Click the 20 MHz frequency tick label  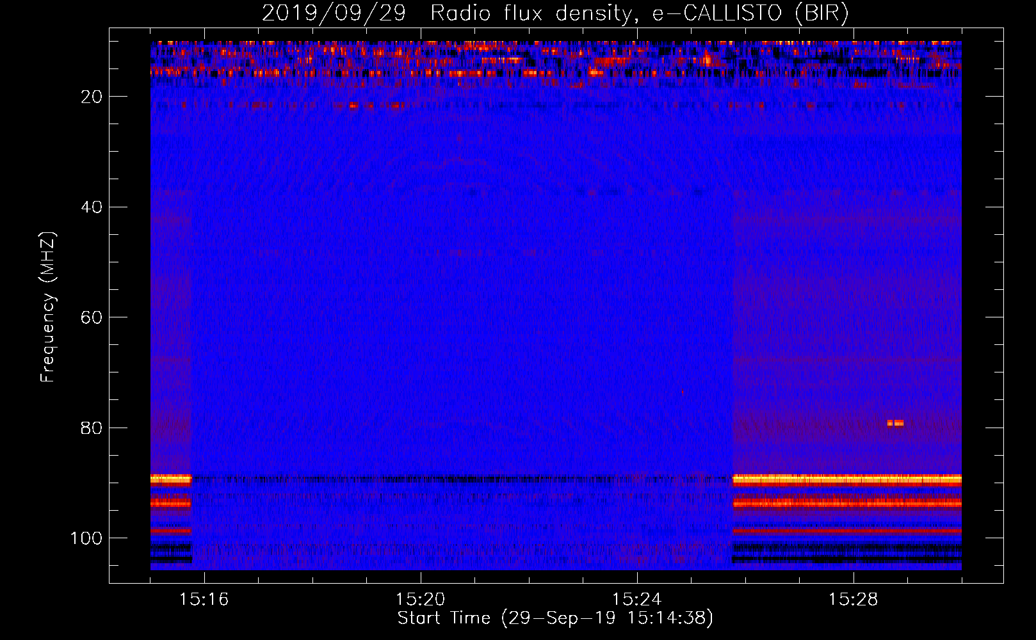coord(92,97)
